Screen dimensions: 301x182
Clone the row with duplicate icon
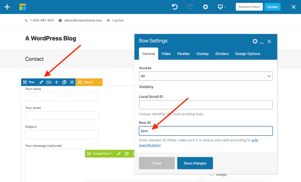pos(64,82)
